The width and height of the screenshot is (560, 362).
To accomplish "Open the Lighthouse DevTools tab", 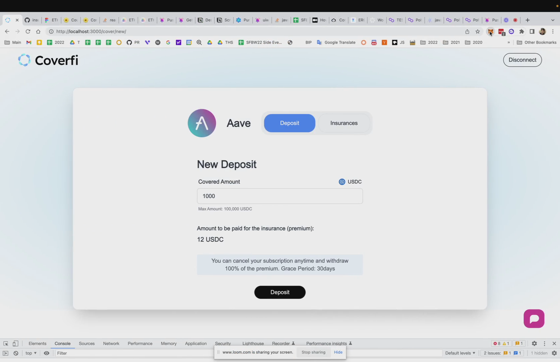I will point(253,343).
